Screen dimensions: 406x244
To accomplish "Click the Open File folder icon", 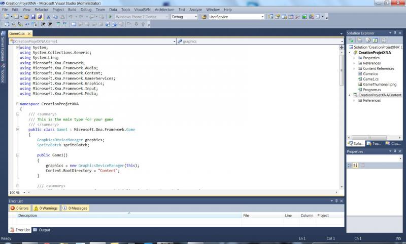I will (26, 17).
